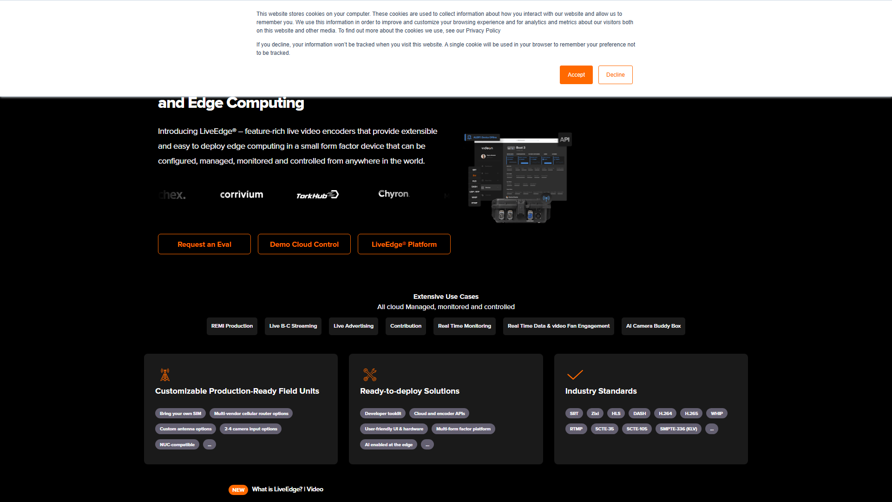Image resolution: width=892 pixels, height=502 pixels.
Task: Expand more Ready-to-deploy Solutions ellipsis
Action: point(427,445)
